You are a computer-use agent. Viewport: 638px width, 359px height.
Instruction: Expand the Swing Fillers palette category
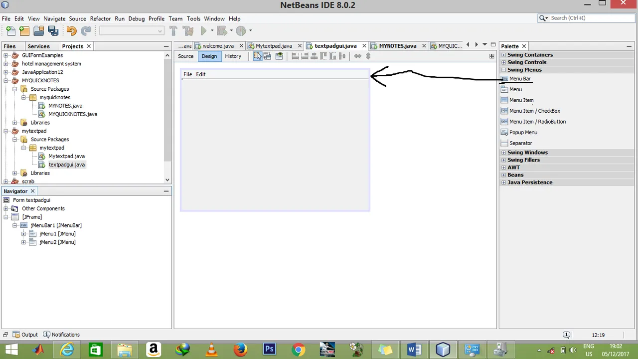click(x=504, y=160)
